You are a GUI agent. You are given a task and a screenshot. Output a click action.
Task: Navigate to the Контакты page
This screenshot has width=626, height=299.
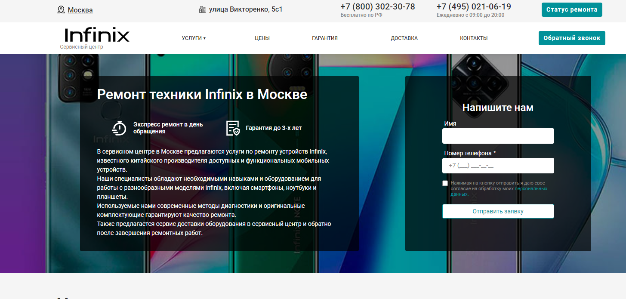(x=474, y=38)
